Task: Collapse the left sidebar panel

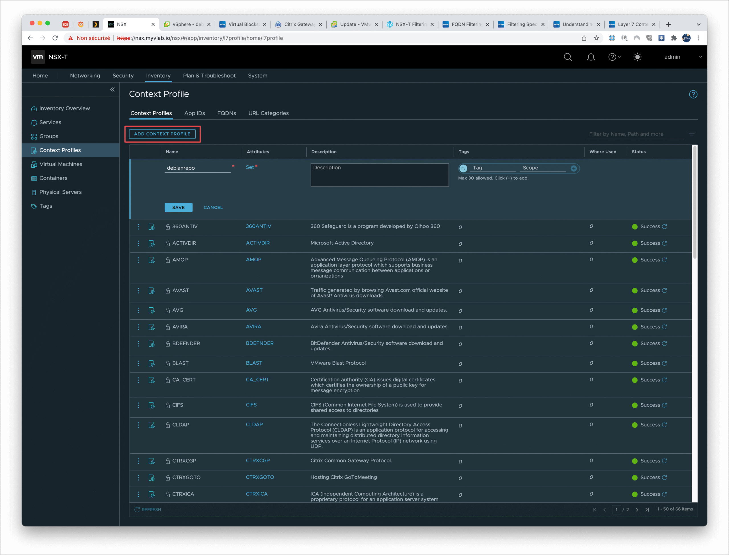Action: [x=112, y=90]
